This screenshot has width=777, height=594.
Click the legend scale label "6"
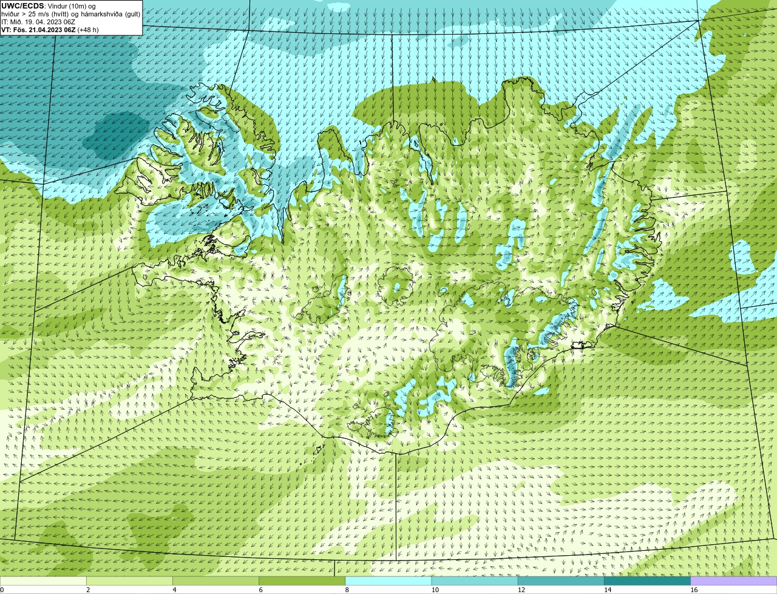pyautogui.click(x=260, y=590)
